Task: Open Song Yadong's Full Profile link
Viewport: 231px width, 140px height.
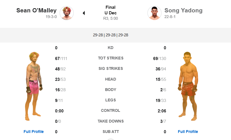Action: coord(188,132)
